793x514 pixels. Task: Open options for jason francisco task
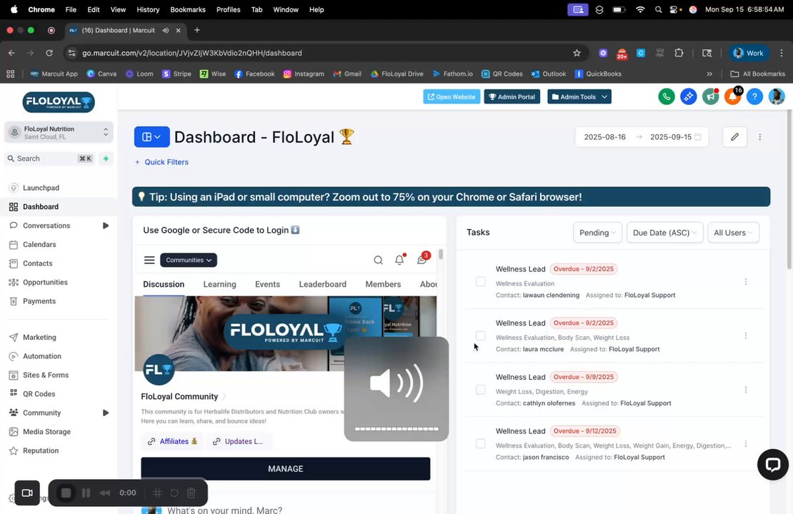(745, 444)
